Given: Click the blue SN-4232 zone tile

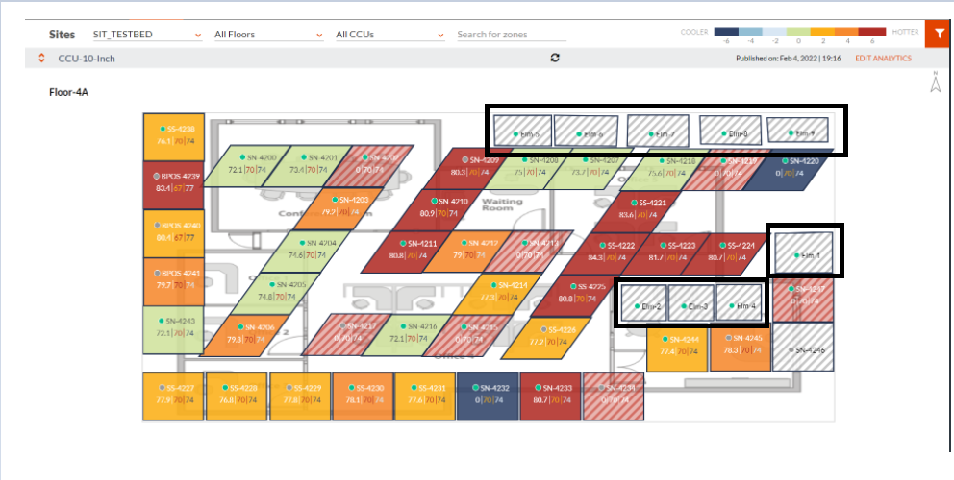Looking at the screenshot, I should click(488, 396).
